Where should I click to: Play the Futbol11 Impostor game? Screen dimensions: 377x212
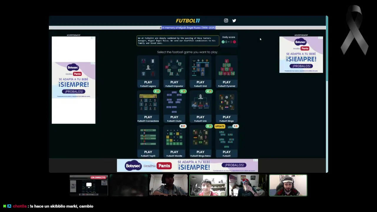point(174,72)
